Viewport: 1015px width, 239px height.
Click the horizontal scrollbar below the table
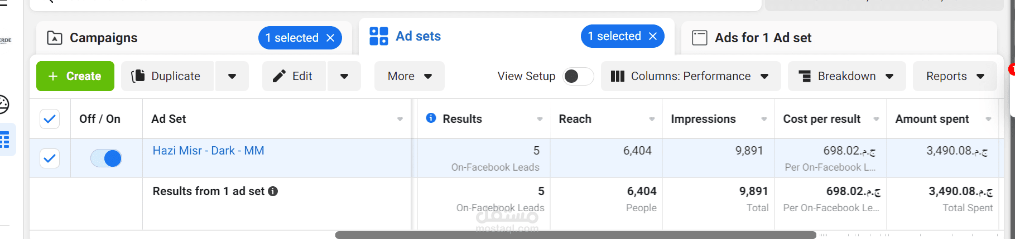[x=575, y=235]
